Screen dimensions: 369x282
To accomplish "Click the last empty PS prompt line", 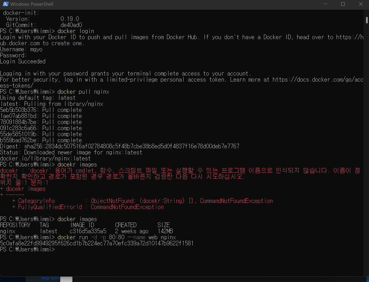I will coord(27,249).
